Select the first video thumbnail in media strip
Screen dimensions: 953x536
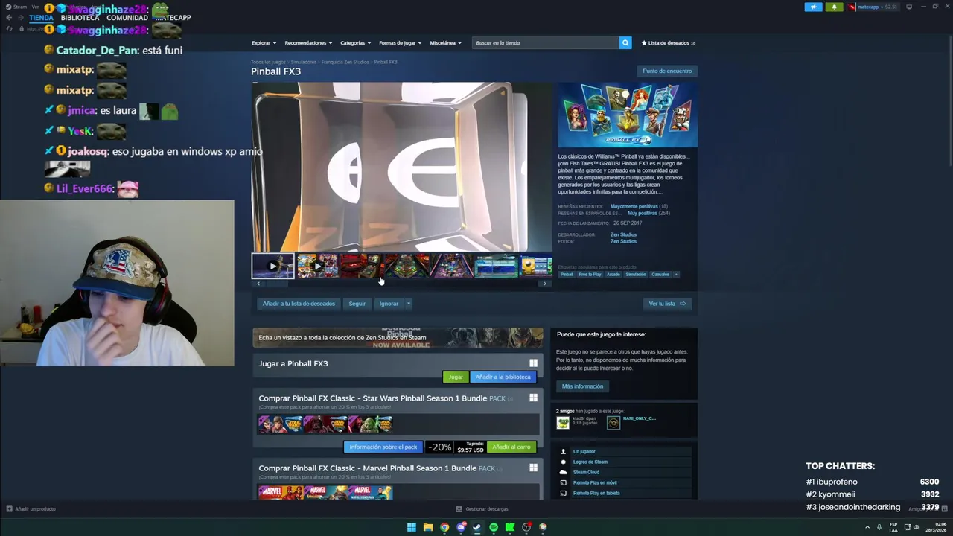point(272,266)
